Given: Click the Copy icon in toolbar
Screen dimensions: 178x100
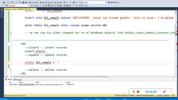Looking at the screenshot, I should tap(58, 2).
